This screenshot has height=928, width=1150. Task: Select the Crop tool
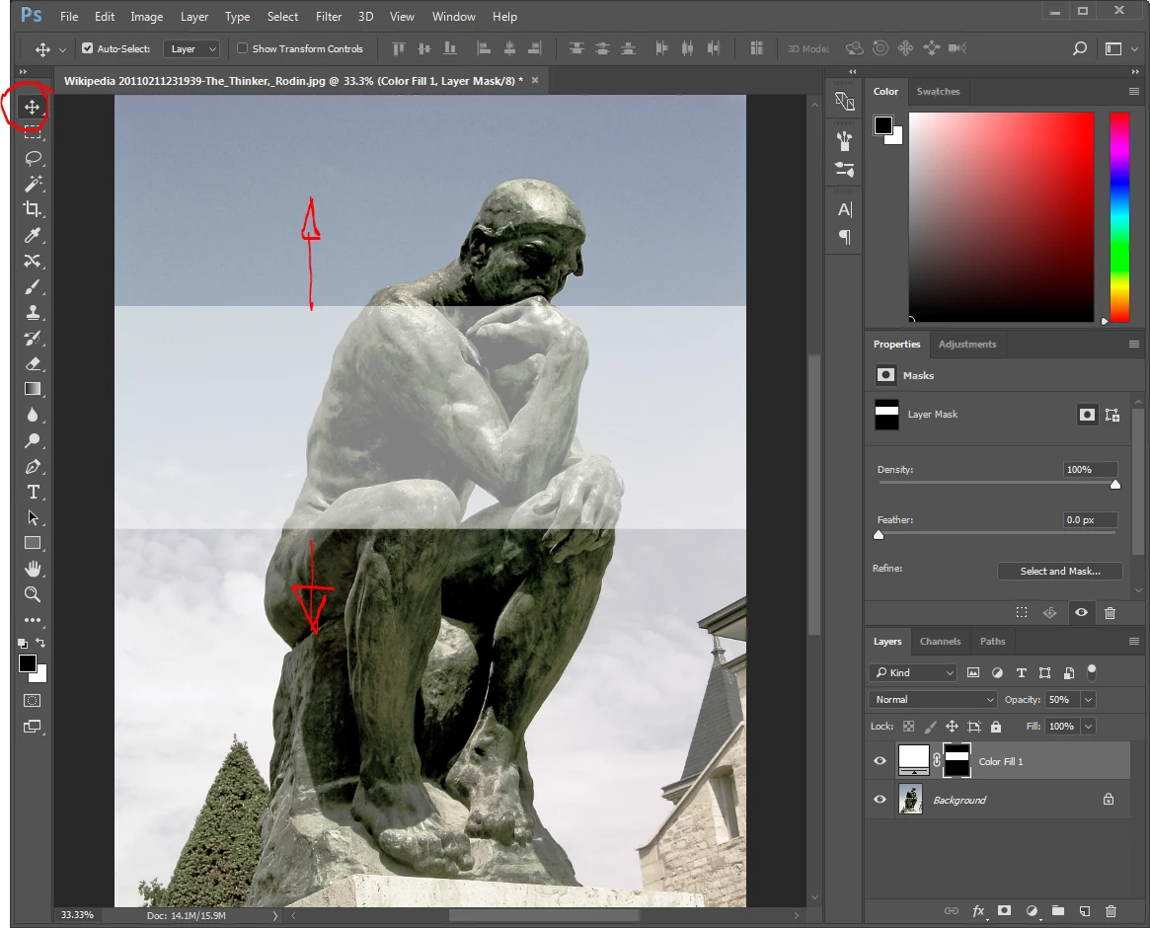coord(33,209)
